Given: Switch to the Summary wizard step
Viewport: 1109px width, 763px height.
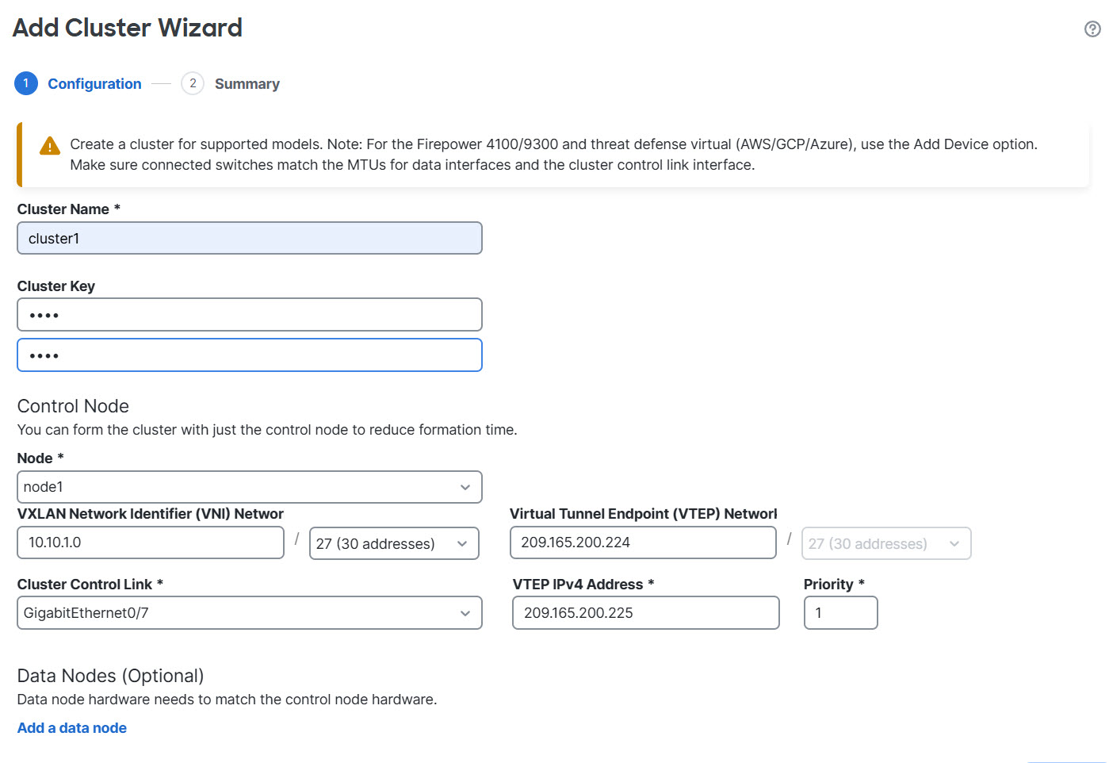Looking at the screenshot, I should pos(247,83).
